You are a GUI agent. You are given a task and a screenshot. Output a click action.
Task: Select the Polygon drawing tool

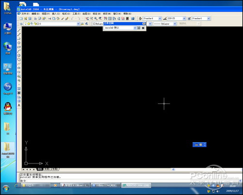coord(19,43)
